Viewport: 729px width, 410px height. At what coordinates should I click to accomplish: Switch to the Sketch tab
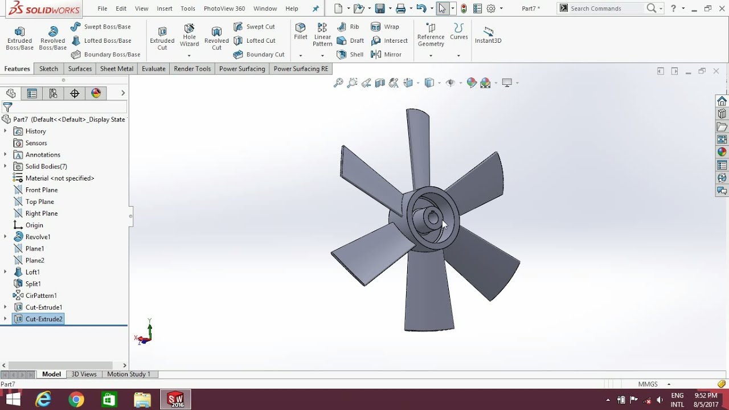[48, 69]
